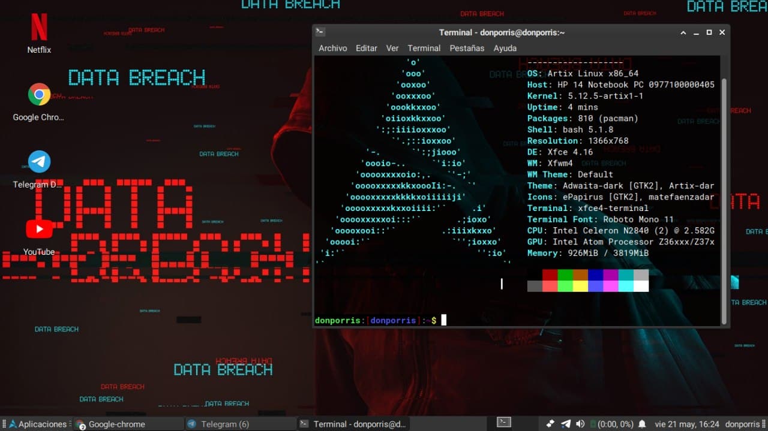This screenshot has width=768, height=431.
Task: Open the Pestañas menu in the terminal
Action: tap(466, 48)
